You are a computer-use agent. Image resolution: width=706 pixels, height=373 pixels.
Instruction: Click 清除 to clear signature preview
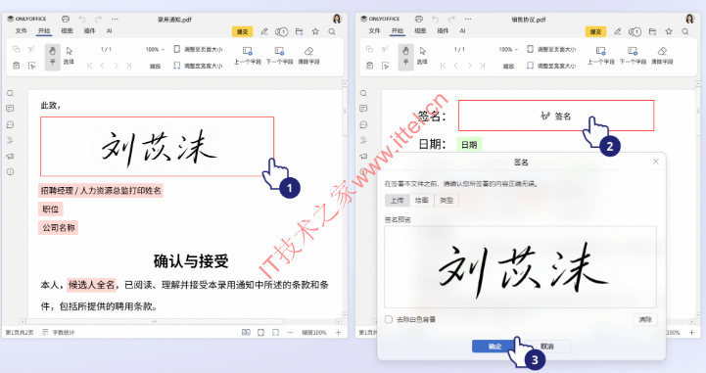click(x=645, y=319)
